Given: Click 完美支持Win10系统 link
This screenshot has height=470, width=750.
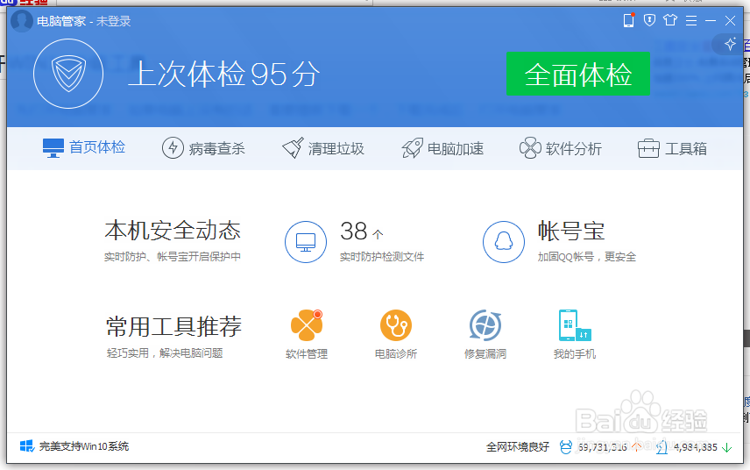Looking at the screenshot, I should [84, 446].
